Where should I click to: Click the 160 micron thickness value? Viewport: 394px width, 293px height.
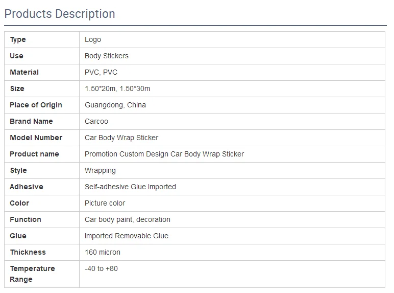click(103, 252)
